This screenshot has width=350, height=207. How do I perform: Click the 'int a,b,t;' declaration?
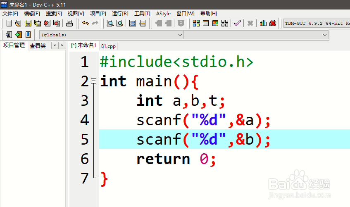point(181,101)
